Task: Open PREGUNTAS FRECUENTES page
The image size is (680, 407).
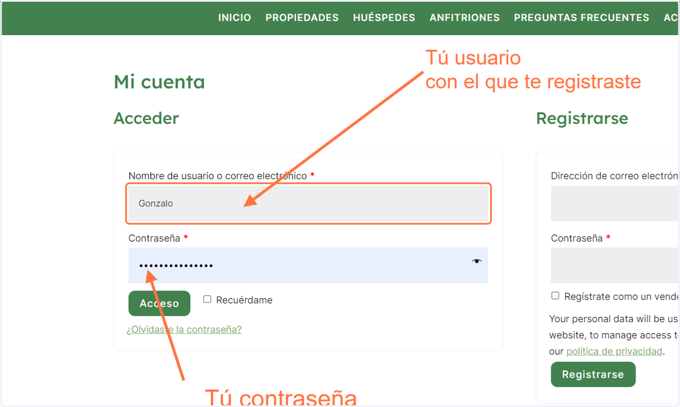Action: (581, 18)
